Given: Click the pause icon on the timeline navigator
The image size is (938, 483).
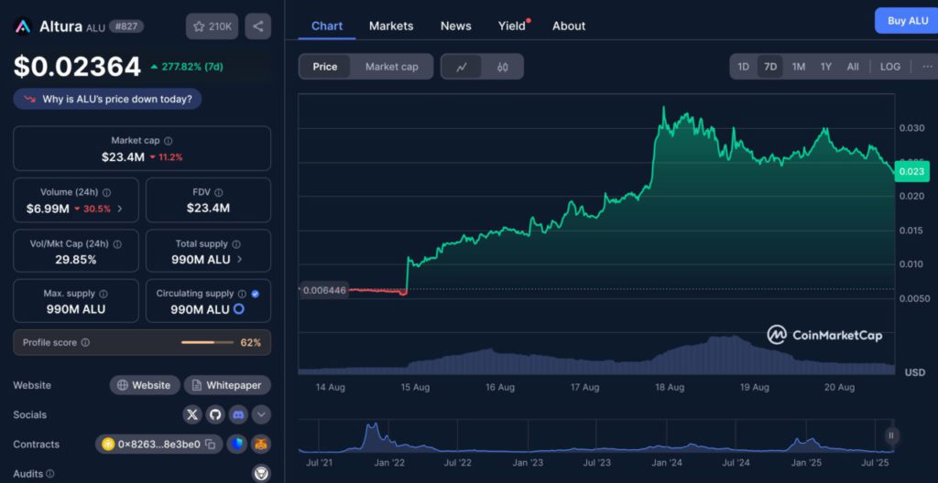Looking at the screenshot, I should (x=890, y=436).
